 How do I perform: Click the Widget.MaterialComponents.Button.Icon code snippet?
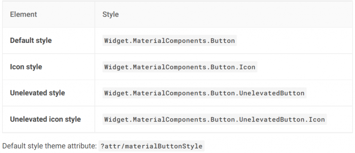(x=180, y=67)
